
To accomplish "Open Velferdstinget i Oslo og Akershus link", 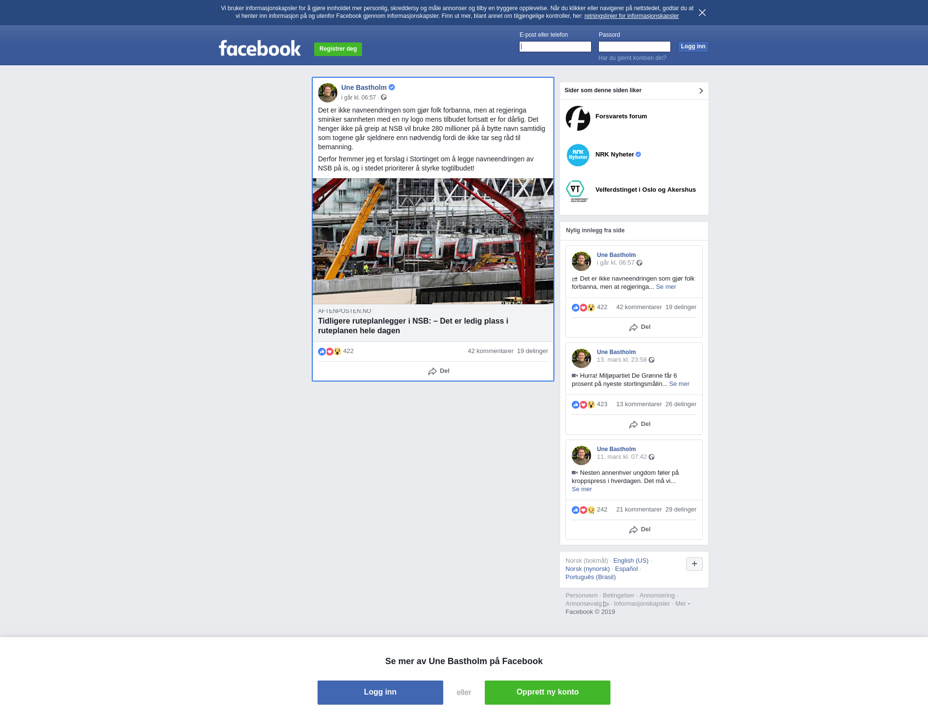I will click(646, 190).
